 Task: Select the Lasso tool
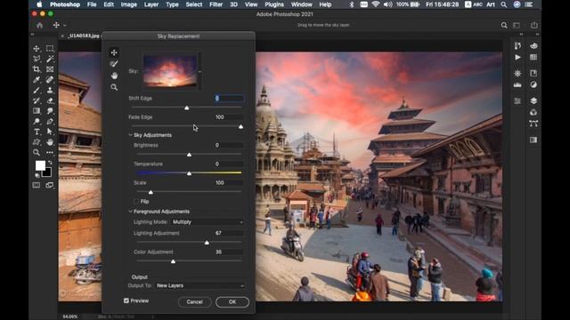tap(37, 59)
